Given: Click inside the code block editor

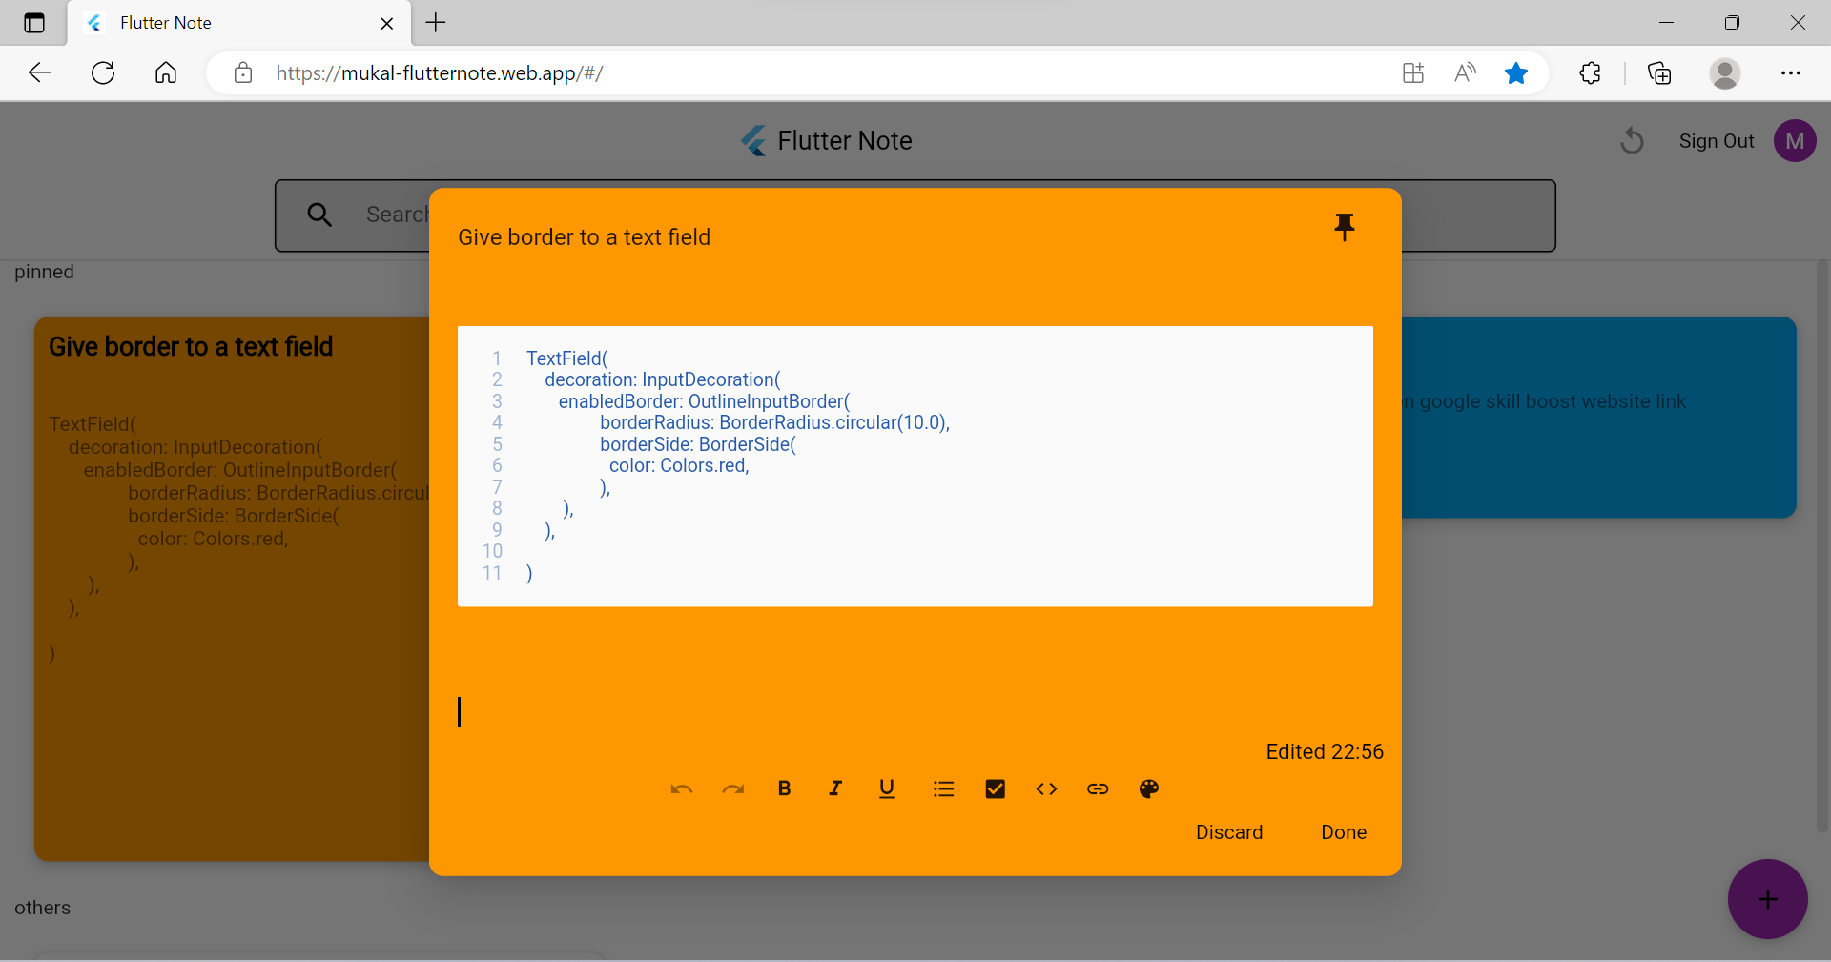Looking at the screenshot, I should (915, 466).
